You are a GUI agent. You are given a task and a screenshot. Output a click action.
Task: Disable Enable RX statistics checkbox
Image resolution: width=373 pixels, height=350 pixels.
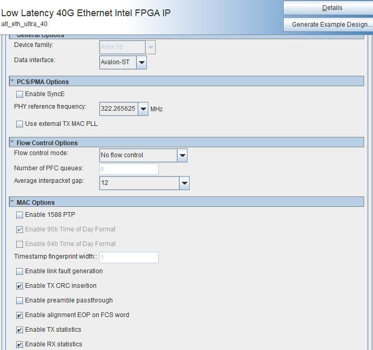[x=19, y=344]
